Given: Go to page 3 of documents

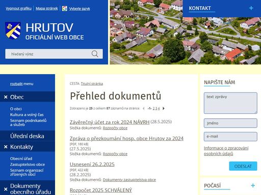Looking at the screenshot, I should pos(156,109).
